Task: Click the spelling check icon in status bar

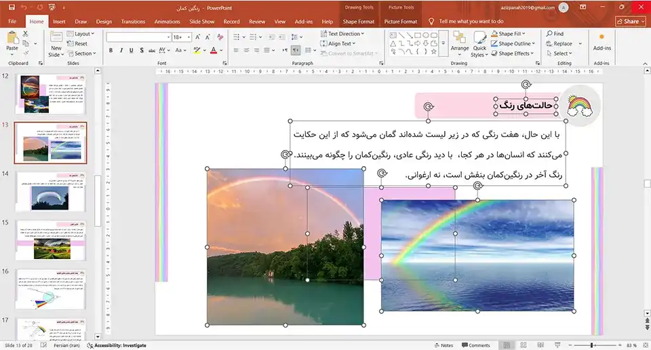Action: 43,345
